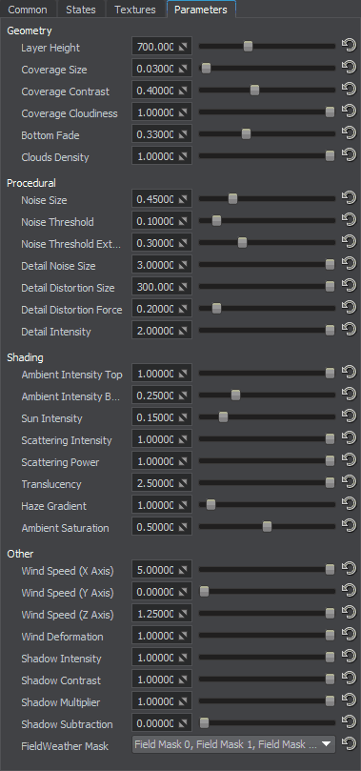Image resolution: width=361 pixels, height=771 pixels.
Task: Click the Wind Deformation label
Action: tap(62, 637)
